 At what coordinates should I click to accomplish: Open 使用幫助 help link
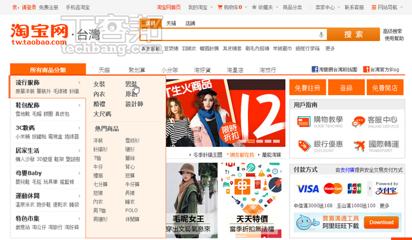(394, 39)
